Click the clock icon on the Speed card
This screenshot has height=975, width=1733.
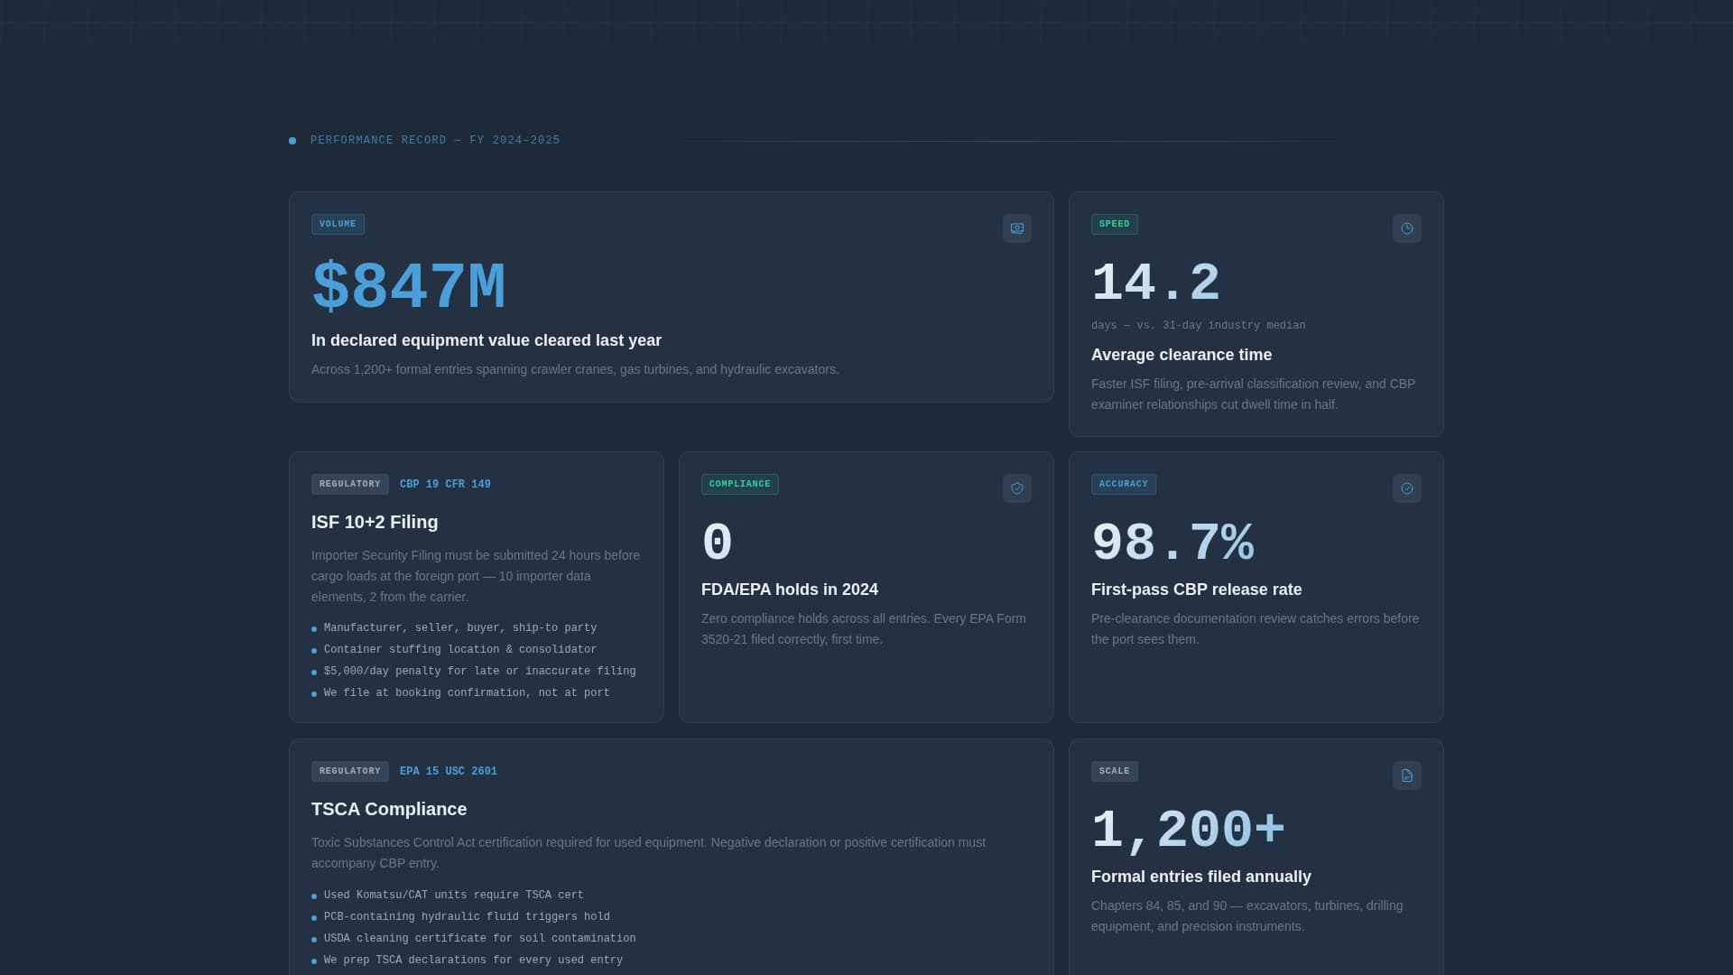pos(1407,227)
